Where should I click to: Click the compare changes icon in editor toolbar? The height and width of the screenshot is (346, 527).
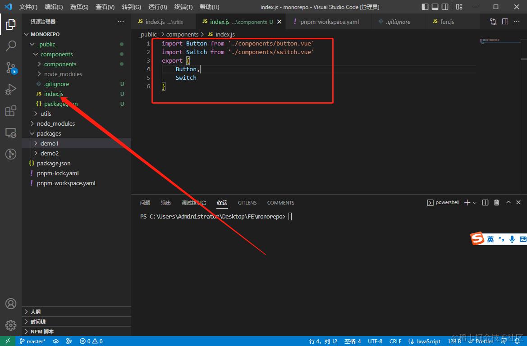493,22
